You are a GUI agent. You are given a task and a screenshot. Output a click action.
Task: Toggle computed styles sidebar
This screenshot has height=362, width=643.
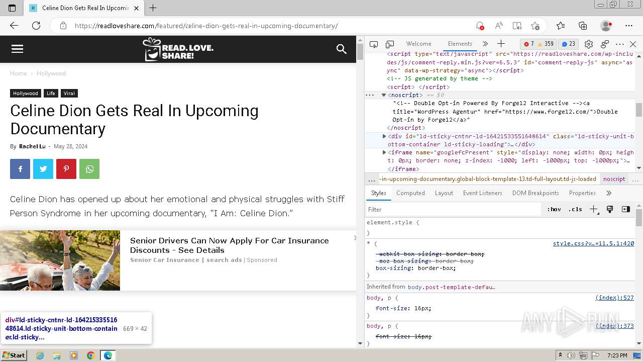tap(626, 209)
